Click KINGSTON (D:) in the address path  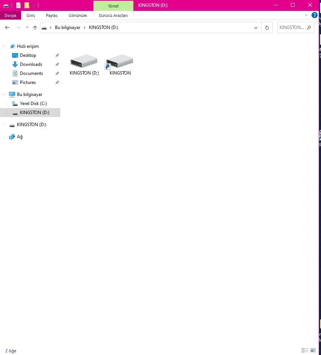tap(104, 27)
